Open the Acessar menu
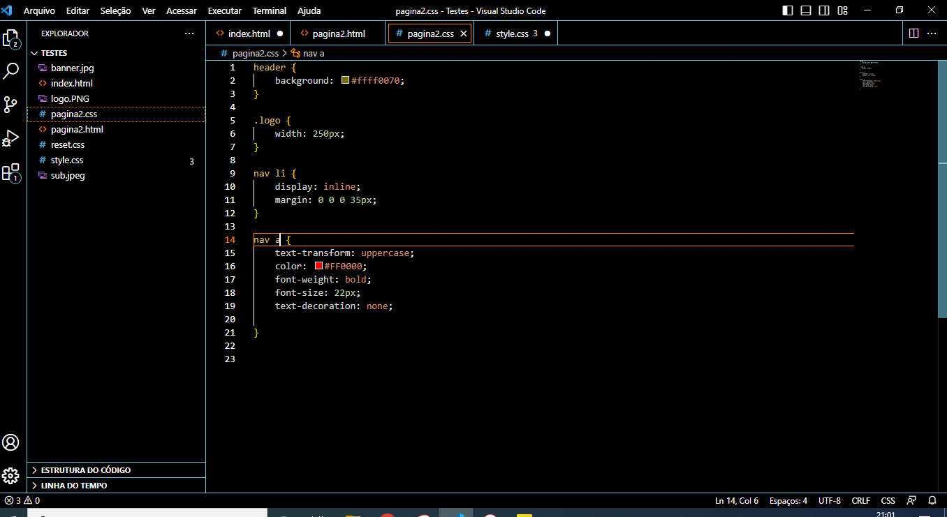Image resolution: width=947 pixels, height=517 pixels. point(182,10)
